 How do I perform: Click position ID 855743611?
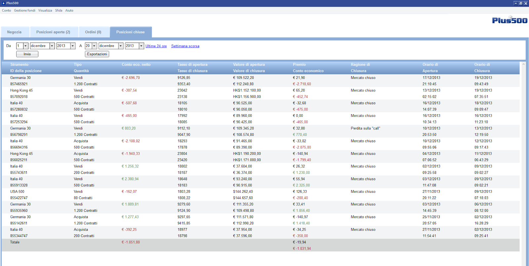coord(19,173)
